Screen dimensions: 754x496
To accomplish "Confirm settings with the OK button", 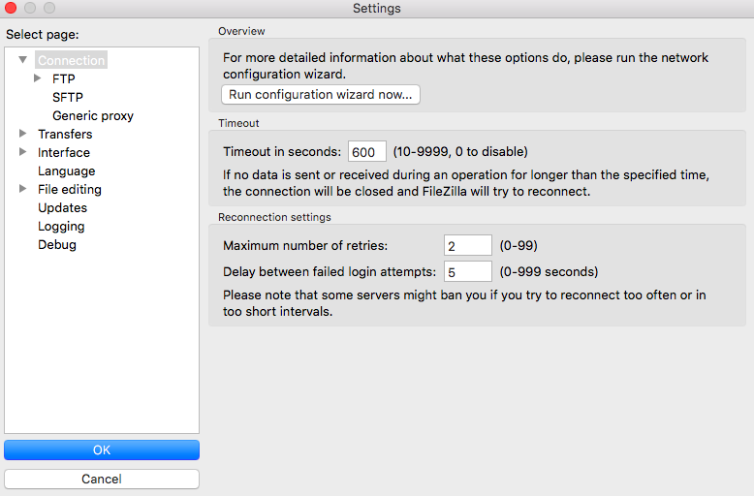I will 102,449.
